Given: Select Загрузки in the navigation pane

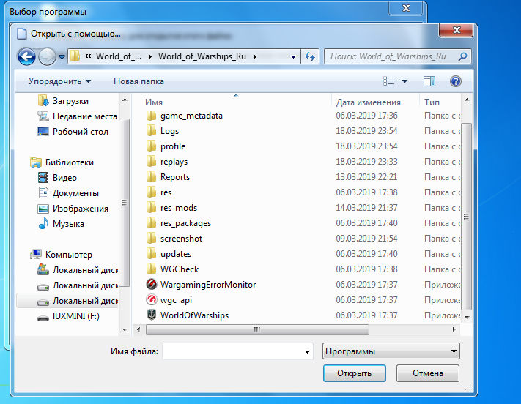Looking at the screenshot, I should click(70, 101).
